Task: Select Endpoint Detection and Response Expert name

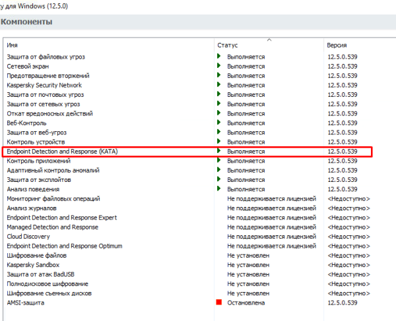Action: tap(62, 218)
